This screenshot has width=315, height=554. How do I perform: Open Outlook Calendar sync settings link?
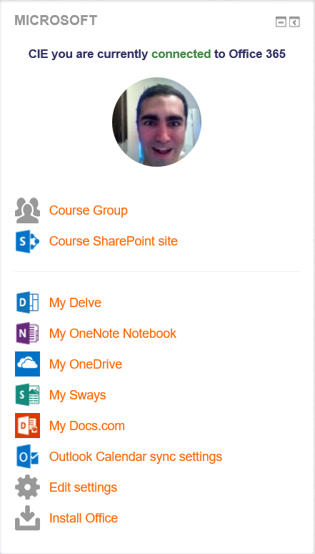136,456
